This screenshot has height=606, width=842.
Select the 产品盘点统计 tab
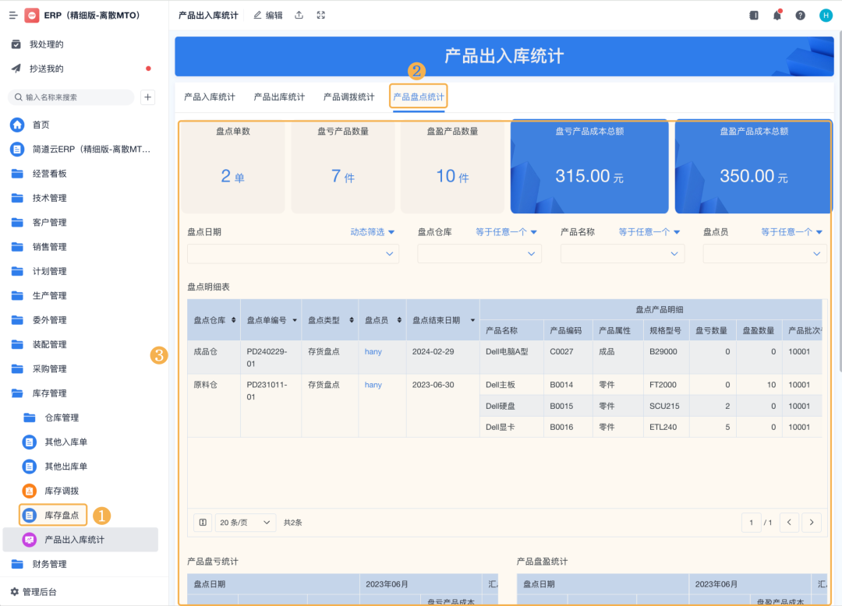click(419, 97)
